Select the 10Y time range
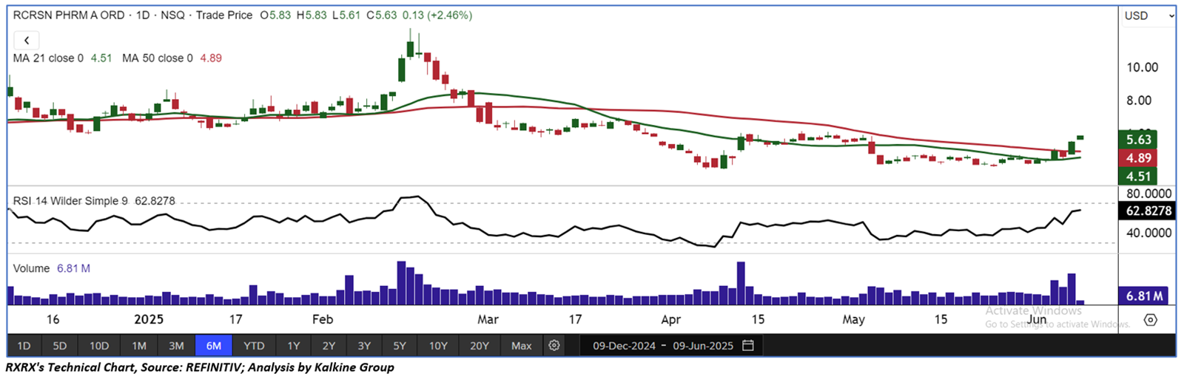This screenshot has height=382, width=1187. tap(438, 346)
